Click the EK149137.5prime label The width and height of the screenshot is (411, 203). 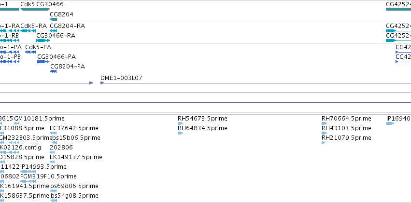(76, 157)
